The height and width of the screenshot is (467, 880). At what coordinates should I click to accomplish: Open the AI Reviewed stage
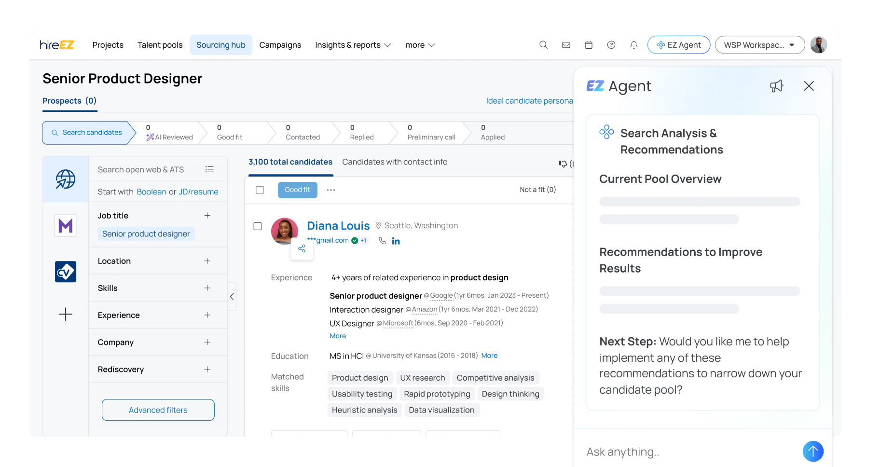[x=169, y=133]
